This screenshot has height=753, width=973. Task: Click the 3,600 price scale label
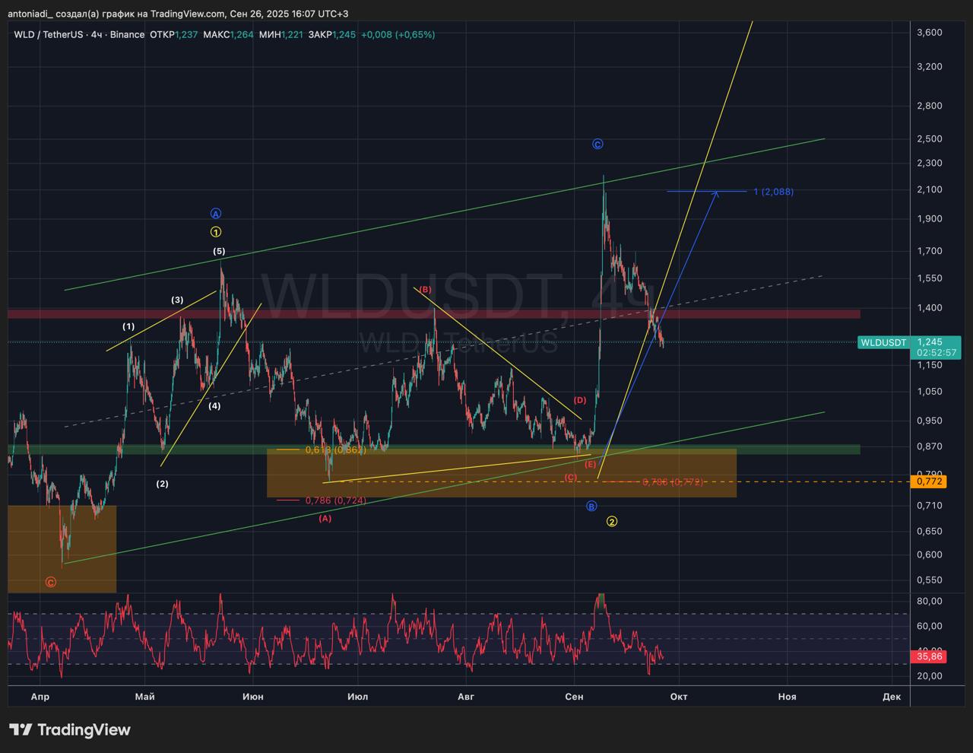click(930, 33)
